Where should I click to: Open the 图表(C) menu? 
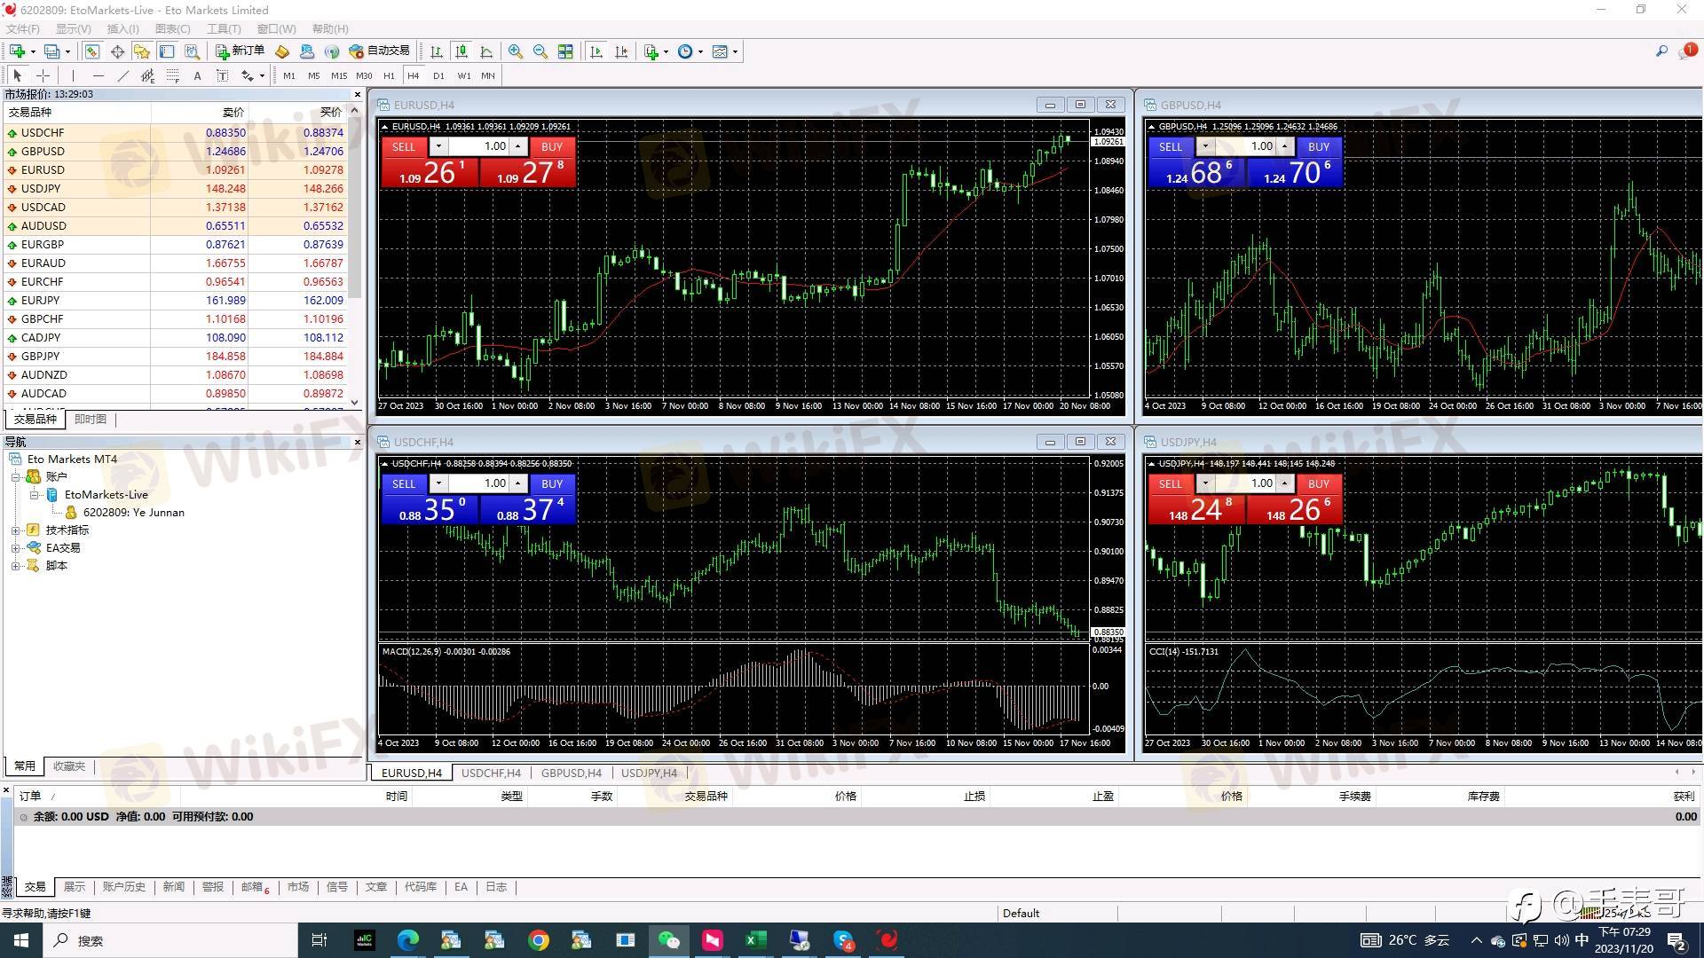(173, 28)
